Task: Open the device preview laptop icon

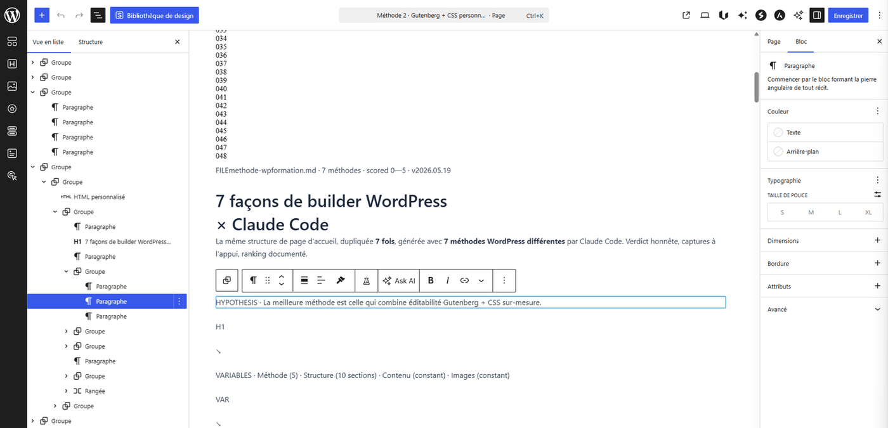Action: coord(705,15)
